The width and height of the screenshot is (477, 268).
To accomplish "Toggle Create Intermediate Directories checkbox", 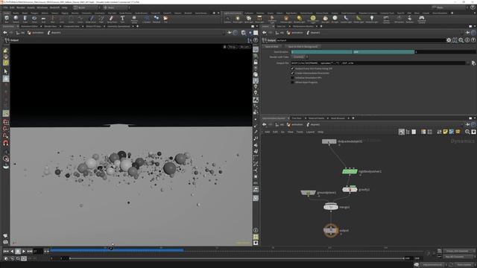I will [292, 73].
